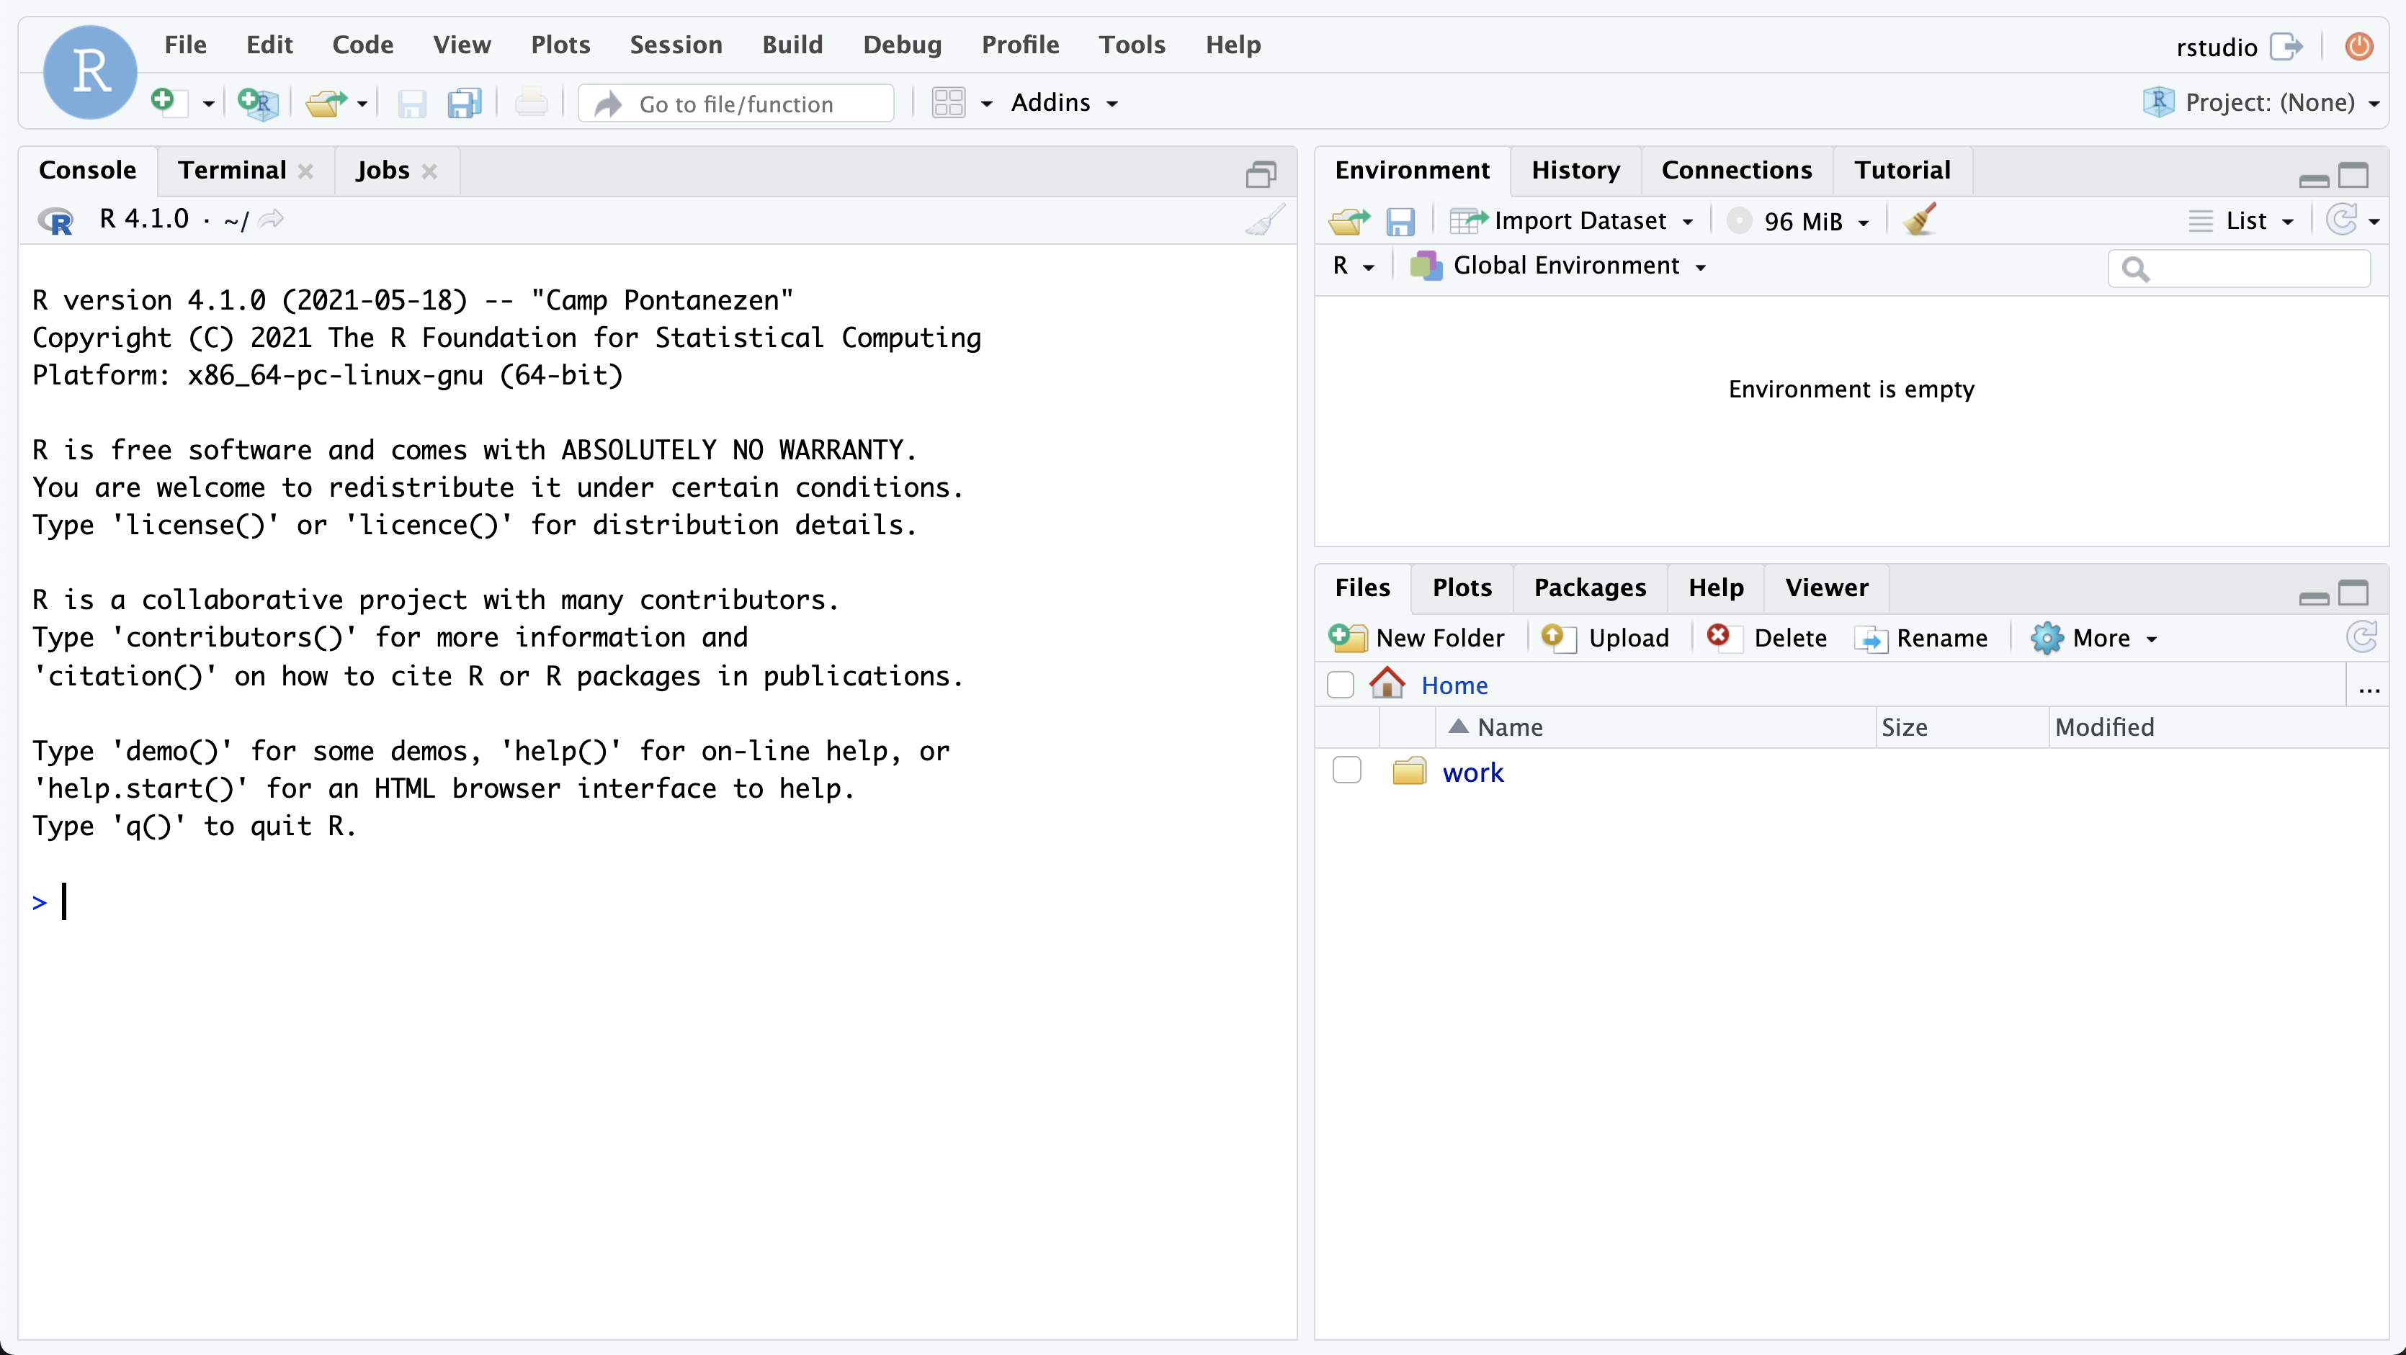2406x1355 pixels.
Task: Click the Save Workspace floppy icon
Action: (x=1400, y=221)
